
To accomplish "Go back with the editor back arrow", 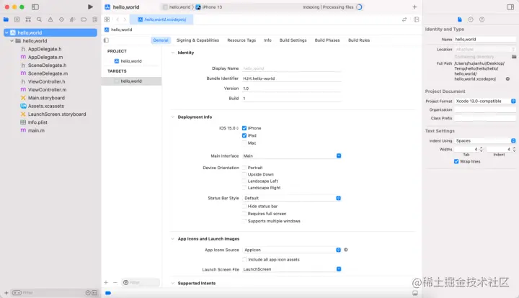I will pyautogui.click(x=117, y=19).
